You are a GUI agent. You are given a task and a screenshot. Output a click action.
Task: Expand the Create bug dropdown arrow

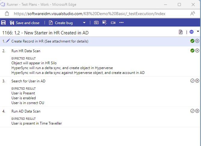pos(85,23)
